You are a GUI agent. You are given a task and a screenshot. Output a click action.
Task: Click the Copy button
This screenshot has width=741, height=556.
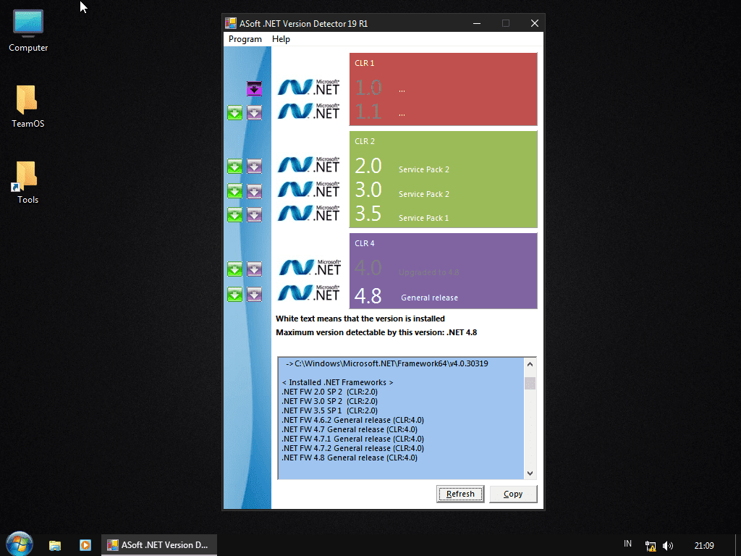pyautogui.click(x=513, y=494)
